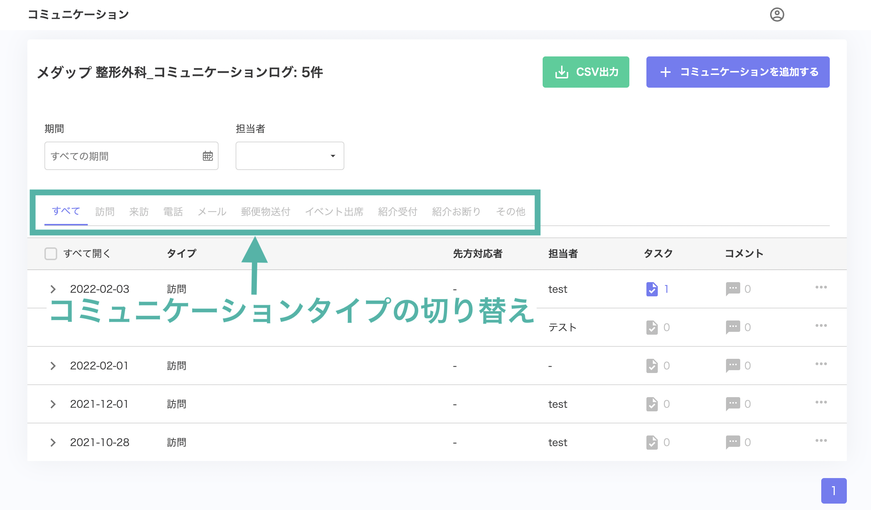This screenshot has height=510, width=871.
Task: Expand the 2021-10-28 row
Action: pyautogui.click(x=53, y=442)
